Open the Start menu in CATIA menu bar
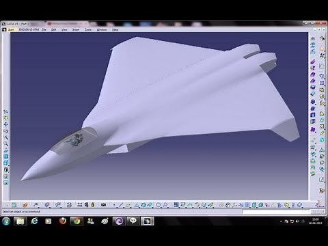This screenshot has width=328, height=246. pos(11,29)
